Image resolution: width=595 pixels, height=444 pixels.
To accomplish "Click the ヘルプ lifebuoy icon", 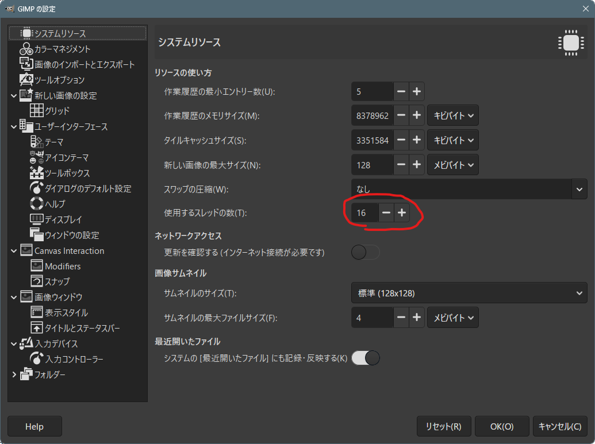I will pos(37,204).
